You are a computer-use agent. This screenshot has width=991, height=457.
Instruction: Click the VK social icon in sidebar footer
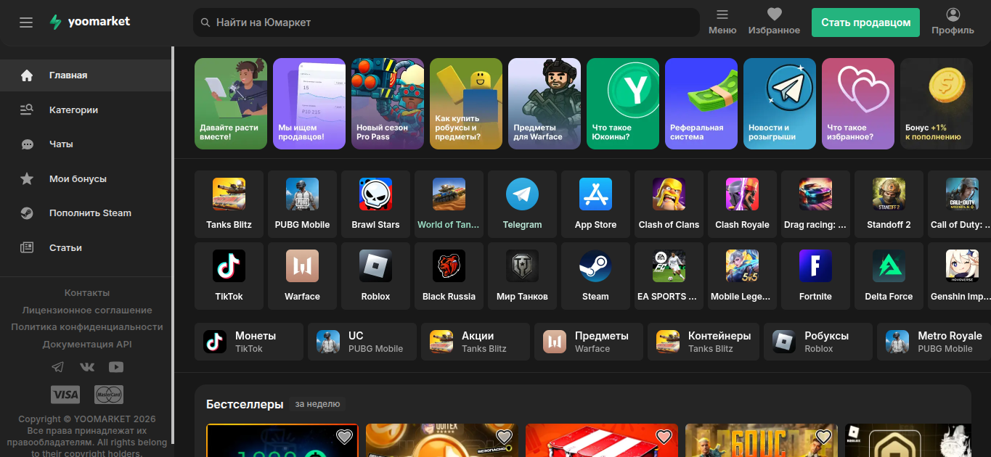pos(87,367)
